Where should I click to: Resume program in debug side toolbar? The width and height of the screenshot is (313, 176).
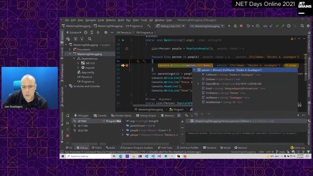pyautogui.click(x=67, y=123)
